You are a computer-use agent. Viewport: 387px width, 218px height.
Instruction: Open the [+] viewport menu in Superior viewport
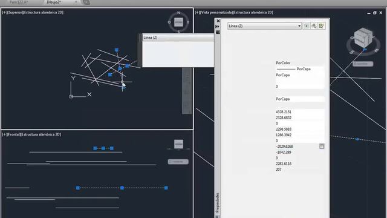(4, 12)
